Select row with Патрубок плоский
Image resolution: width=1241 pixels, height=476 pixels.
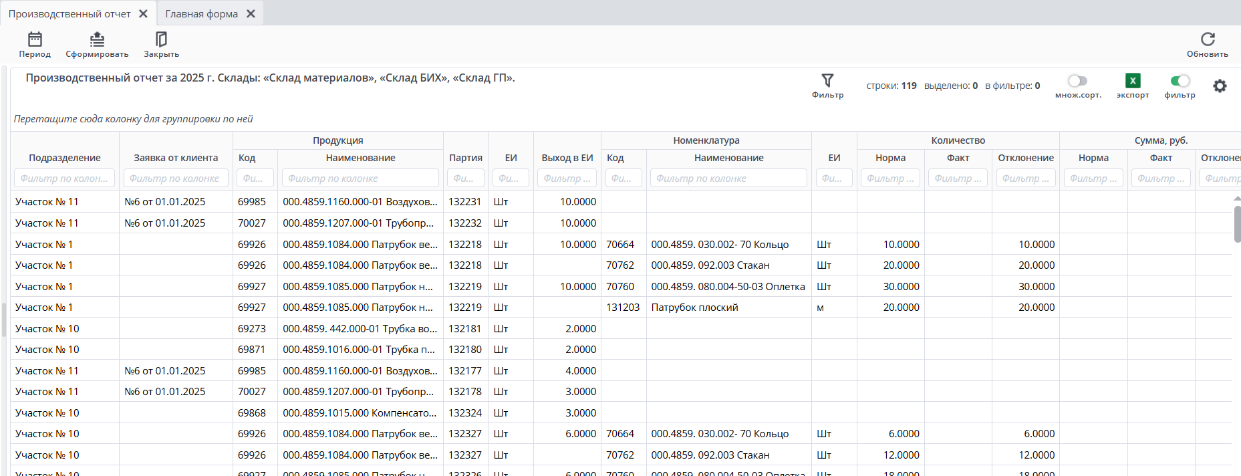(694, 308)
